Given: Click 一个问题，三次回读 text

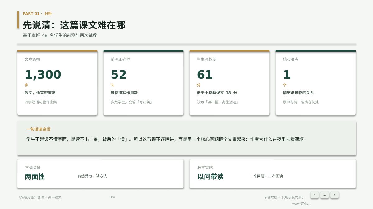Looking at the screenshot, I should tap(266, 176).
